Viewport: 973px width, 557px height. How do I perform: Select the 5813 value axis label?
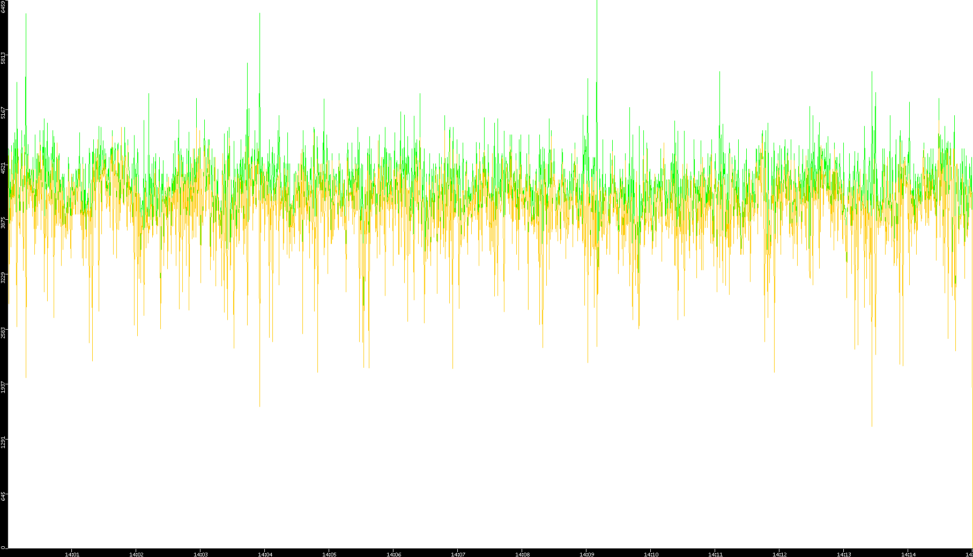click(3, 58)
